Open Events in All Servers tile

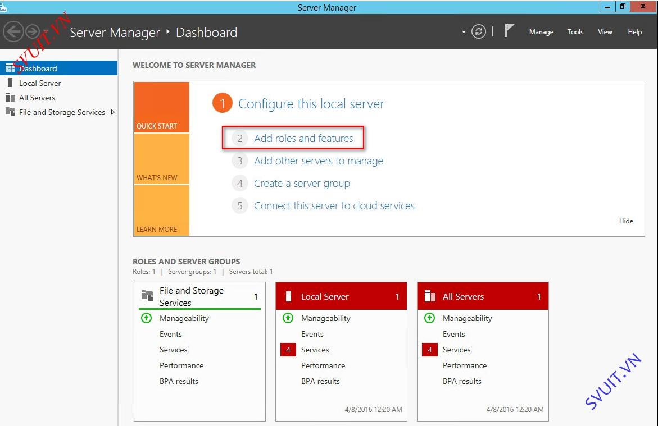click(453, 334)
